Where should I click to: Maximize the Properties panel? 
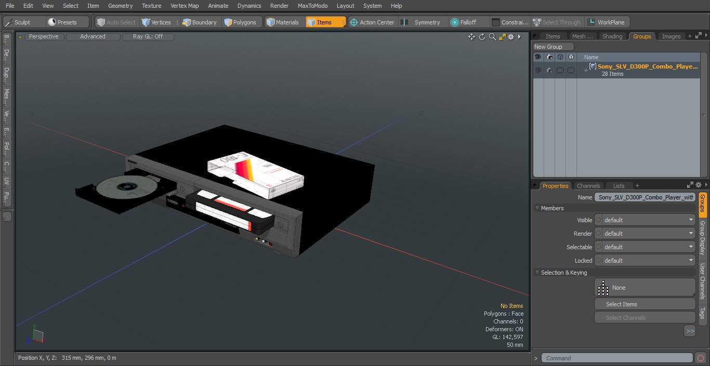(690, 185)
